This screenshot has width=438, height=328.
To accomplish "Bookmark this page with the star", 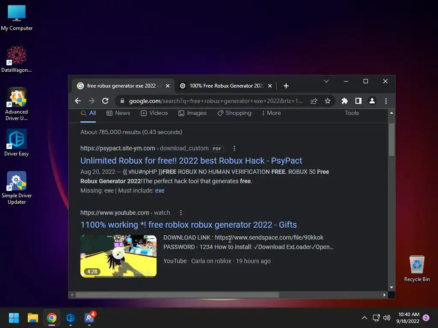I will [x=328, y=101].
